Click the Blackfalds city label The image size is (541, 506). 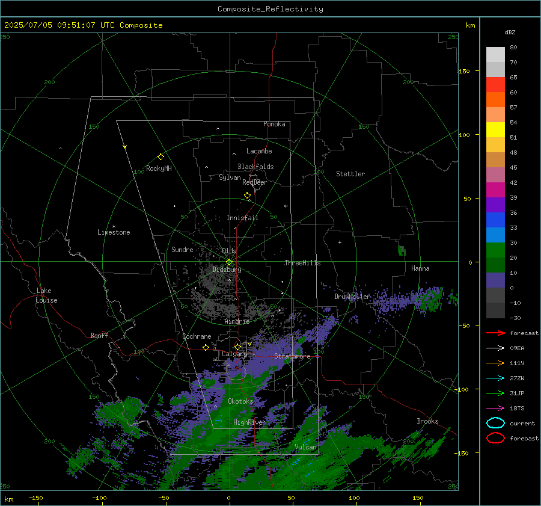255,167
